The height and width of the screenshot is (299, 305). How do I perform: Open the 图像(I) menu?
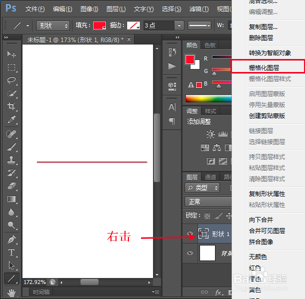[89, 9]
